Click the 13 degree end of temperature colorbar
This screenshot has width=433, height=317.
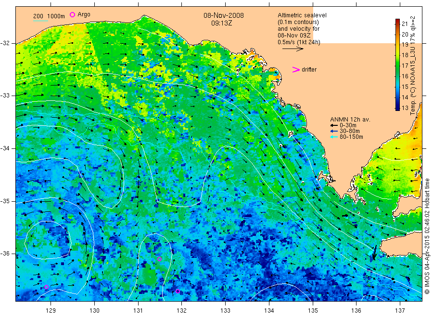coord(398,109)
